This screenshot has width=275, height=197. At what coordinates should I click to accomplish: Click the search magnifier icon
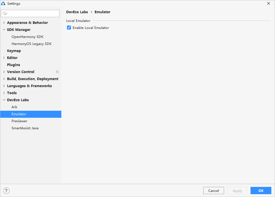tap(5, 13)
